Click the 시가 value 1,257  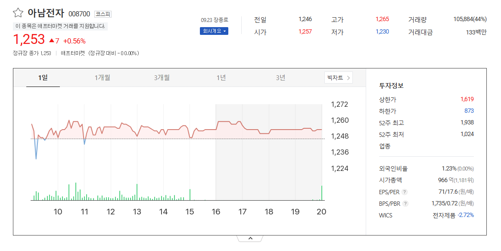[305, 31]
